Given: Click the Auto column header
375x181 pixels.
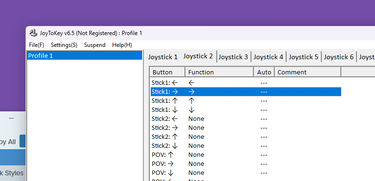Looking at the screenshot, I should (264, 72).
